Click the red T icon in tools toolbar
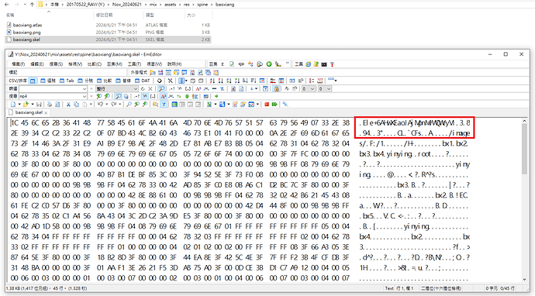This screenshot has width=535, height=296. 332,64
